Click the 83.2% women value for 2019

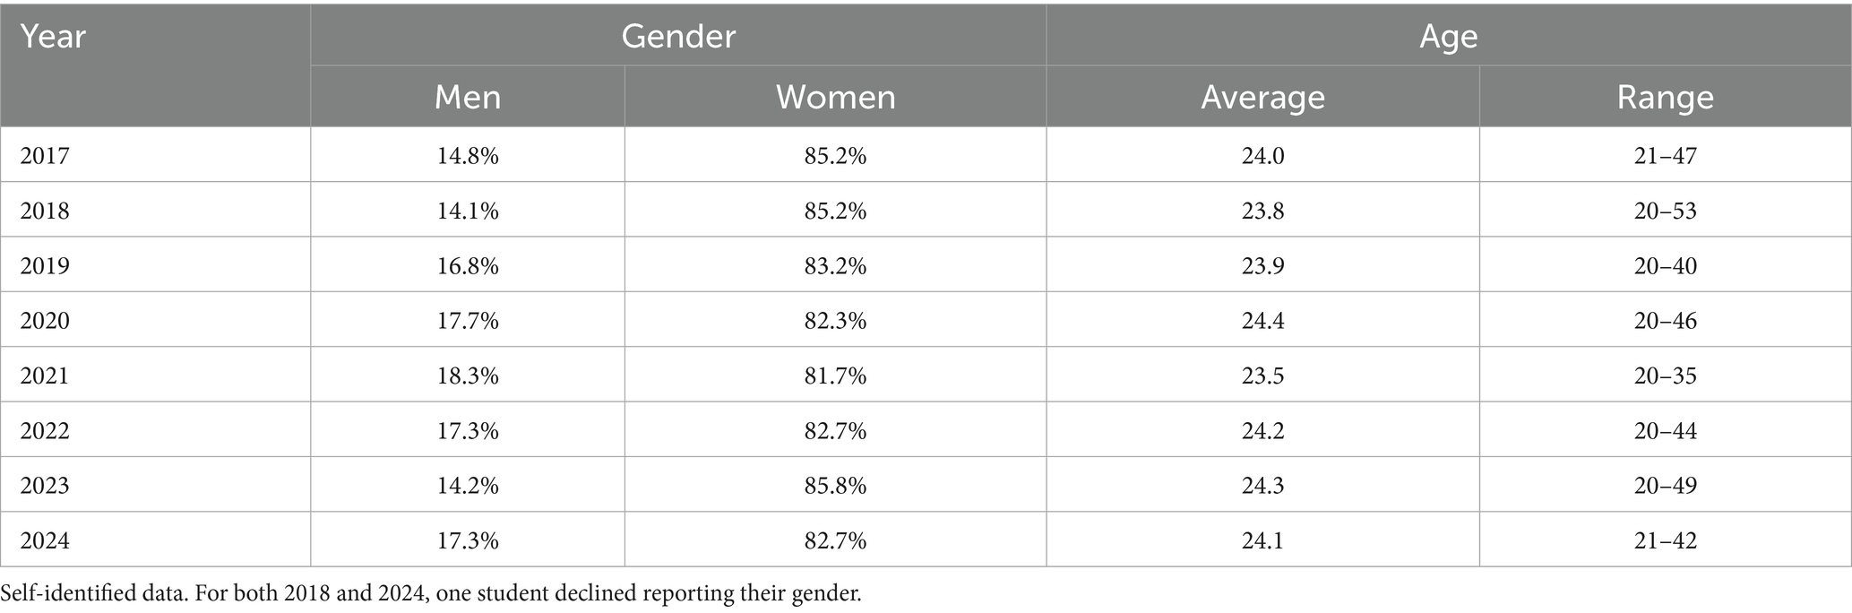pos(835,266)
